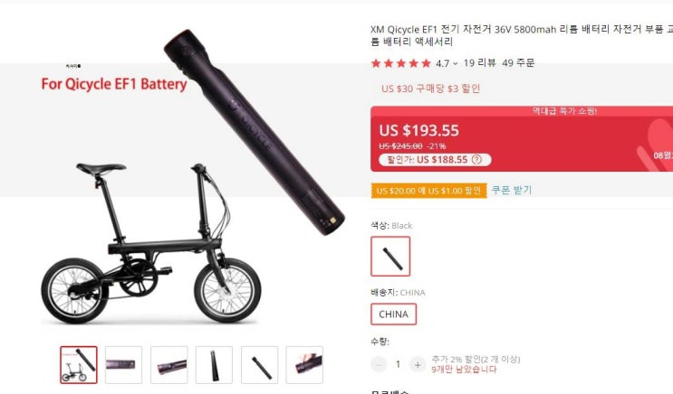Select the Black color option swatch
The height and width of the screenshot is (394, 673).
(x=390, y=256)
